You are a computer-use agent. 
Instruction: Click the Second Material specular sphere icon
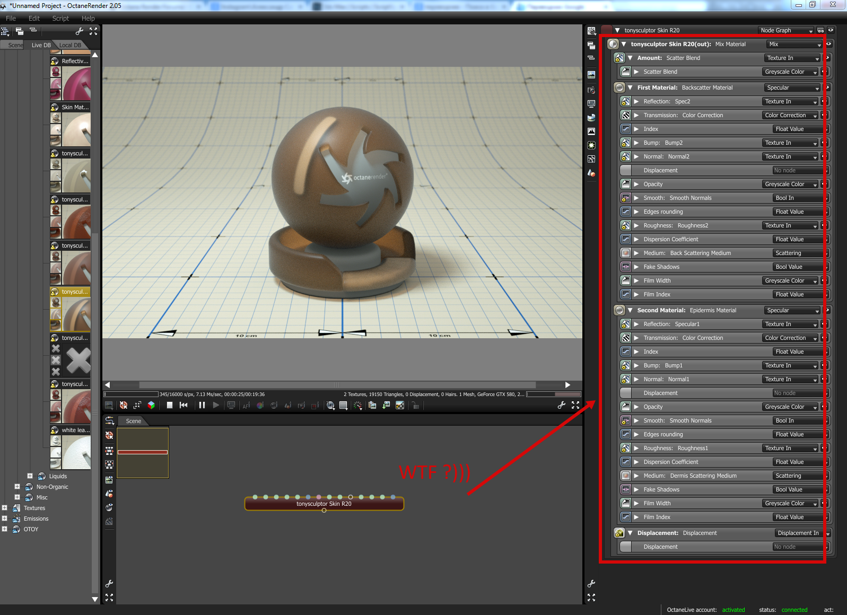(x=619, y=310)
